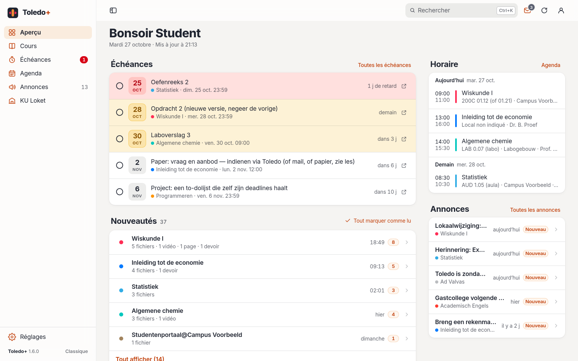This screenshot has height=361, width=578.
Task: Expand Statistiek news row chevron
Action: tap(407, 290)
